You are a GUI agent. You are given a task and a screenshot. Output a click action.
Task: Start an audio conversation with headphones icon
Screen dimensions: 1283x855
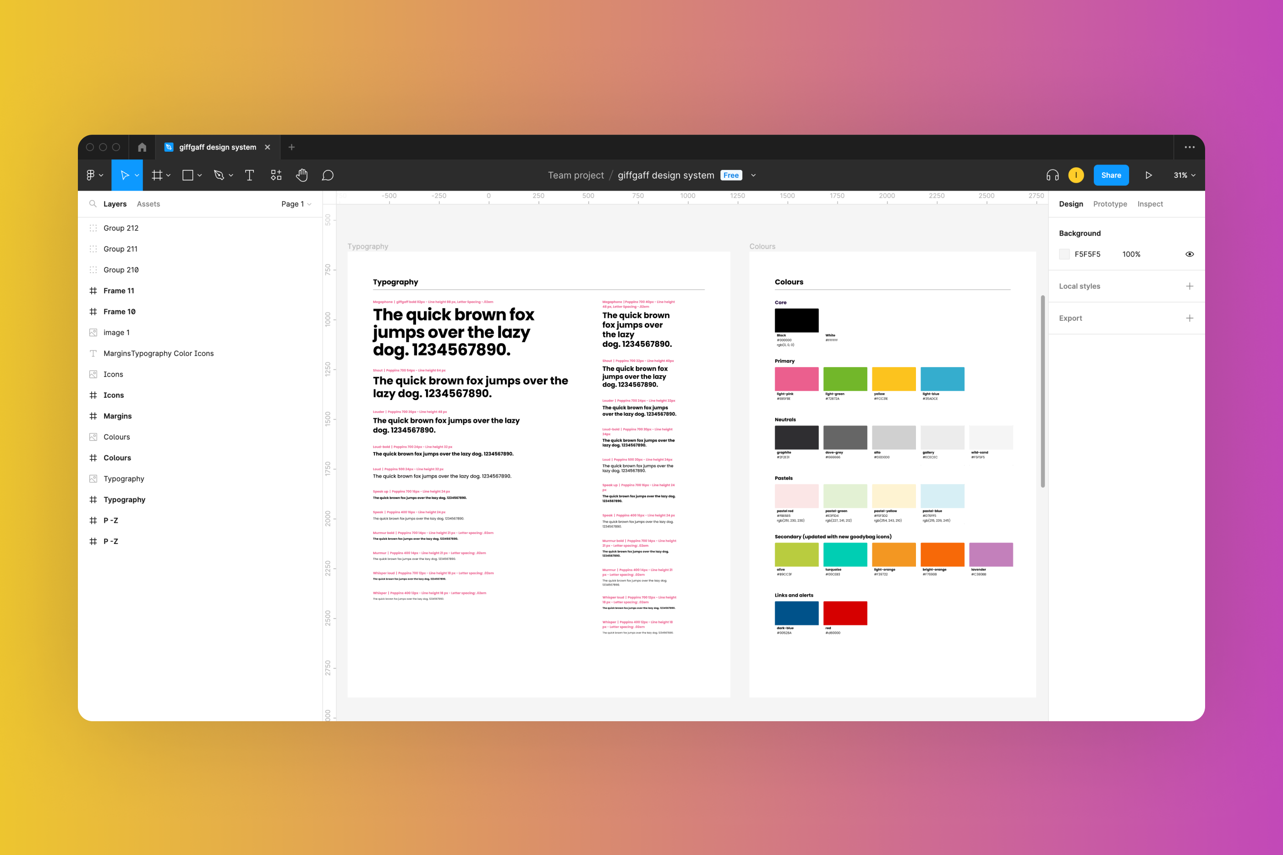(1053, 175)
